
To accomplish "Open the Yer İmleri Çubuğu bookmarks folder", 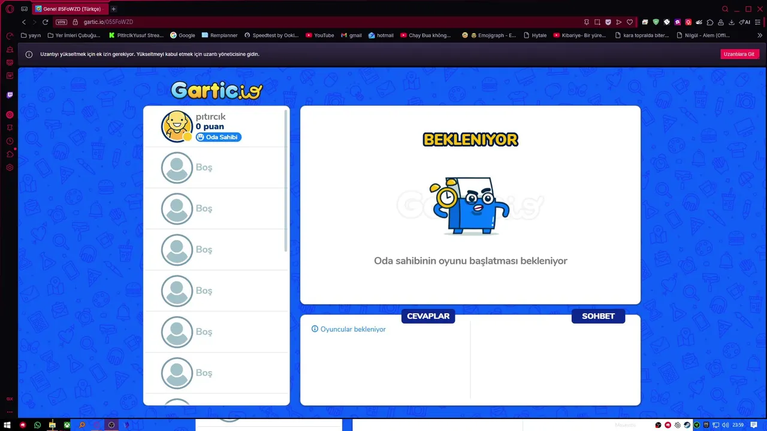I will pyautogui.click(x=74, y=35).
